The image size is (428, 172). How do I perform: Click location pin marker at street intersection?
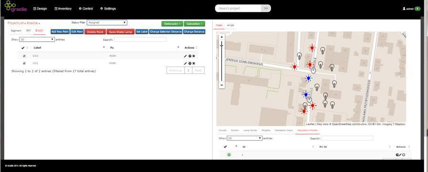click(313, 71)
